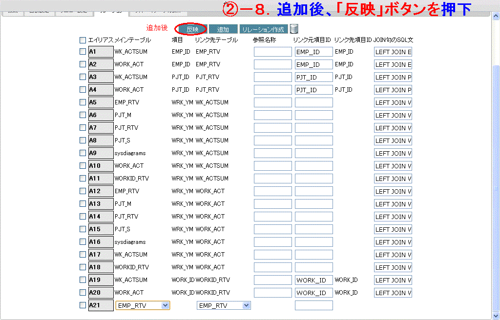Check the checkbox for row A1
The width and height of the screenshot is (500, 320).
(83, 52)
